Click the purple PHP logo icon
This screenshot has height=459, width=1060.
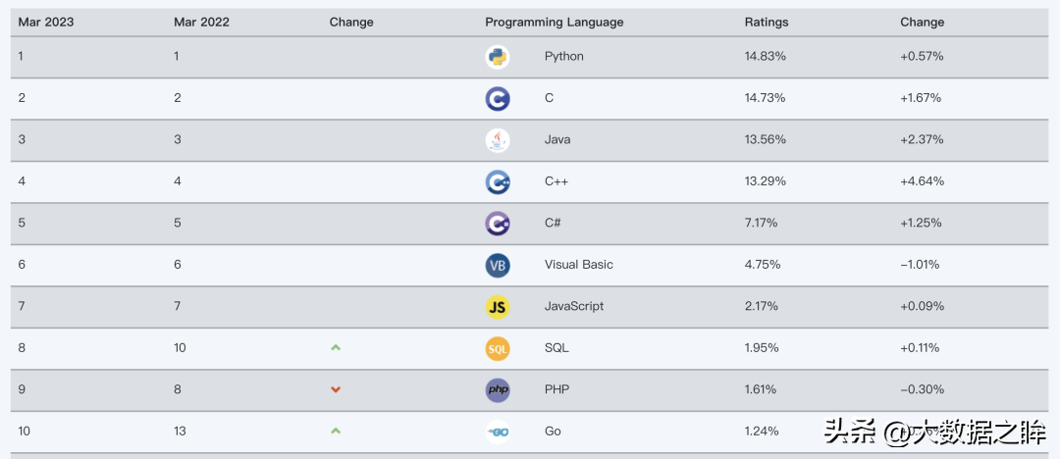click(498, 390)
